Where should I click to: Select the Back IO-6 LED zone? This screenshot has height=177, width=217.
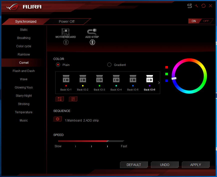click(x=150, y=83)
